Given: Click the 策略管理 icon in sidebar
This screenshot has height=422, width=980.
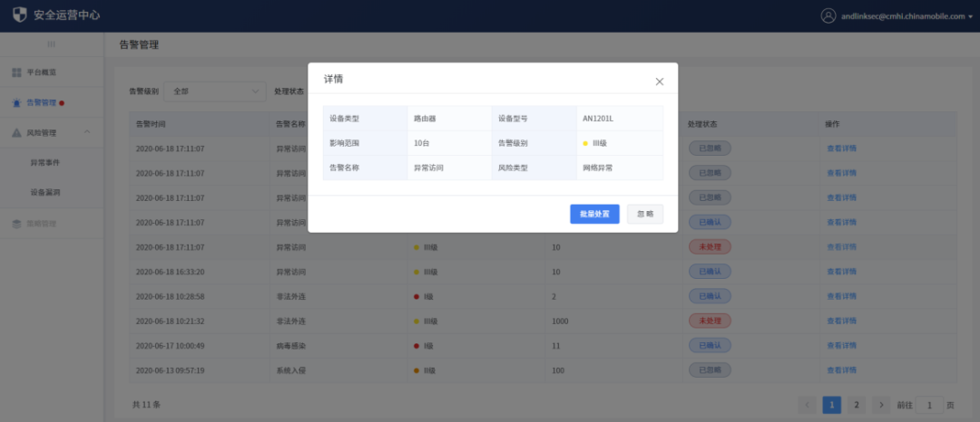Looking at the screenshot, I should pos(17,223).
